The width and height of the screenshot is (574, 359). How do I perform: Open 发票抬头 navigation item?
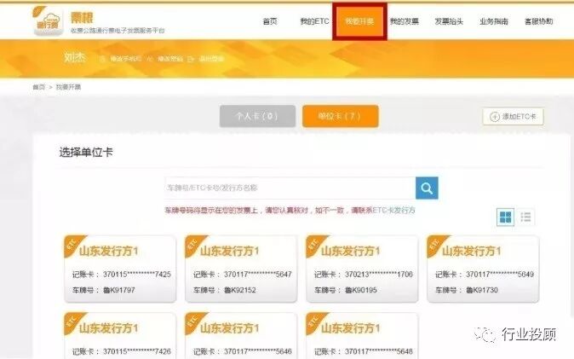449,21
